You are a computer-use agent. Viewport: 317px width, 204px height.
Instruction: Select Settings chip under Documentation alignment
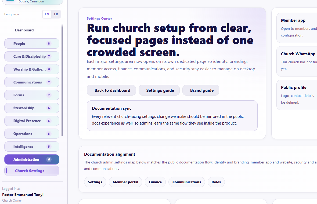click(x=95, y=182)
